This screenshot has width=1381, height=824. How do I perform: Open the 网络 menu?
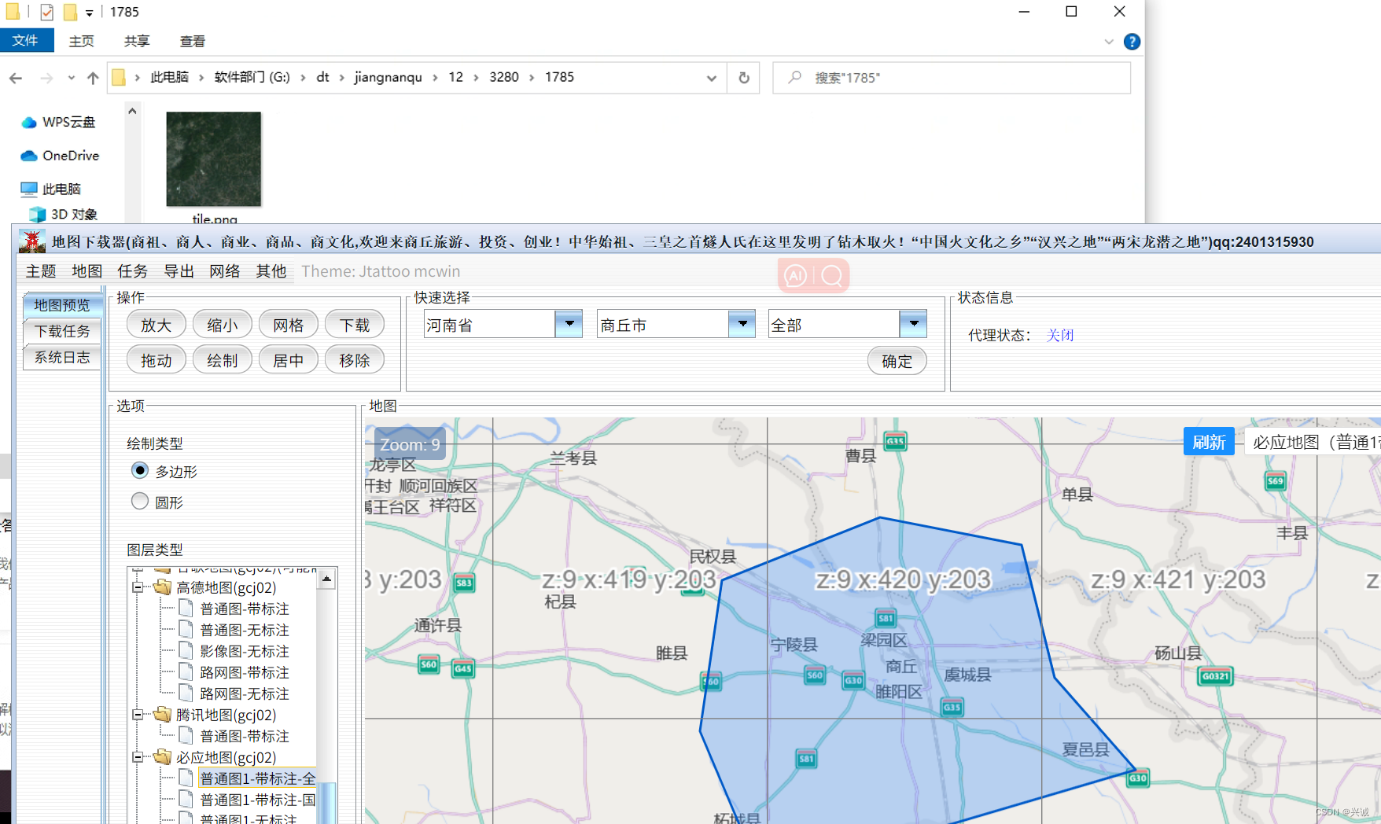(x=225, y=271)
